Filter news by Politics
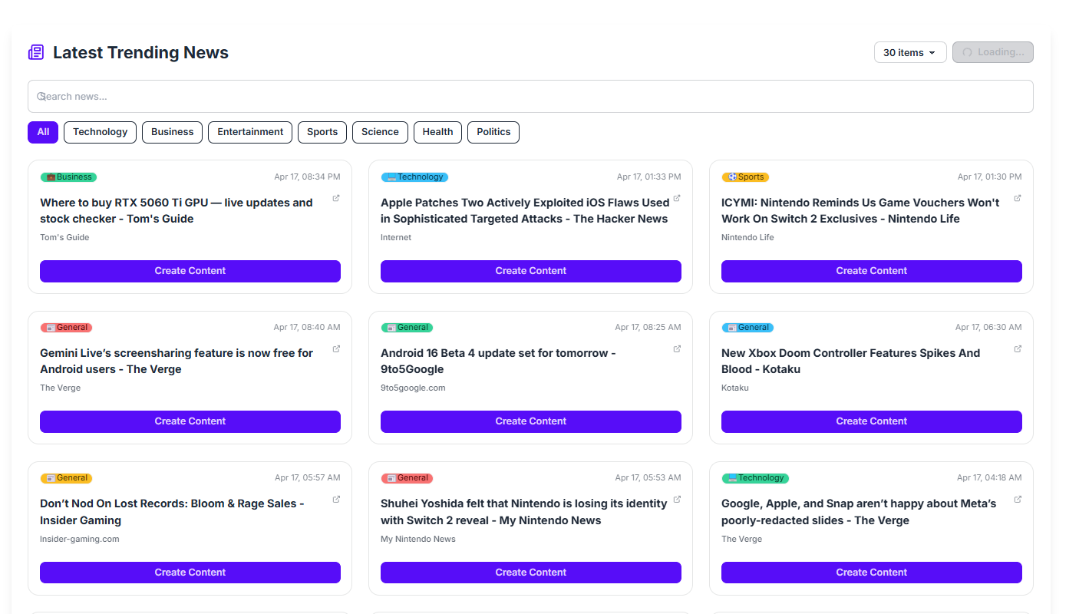 (493, 132)
